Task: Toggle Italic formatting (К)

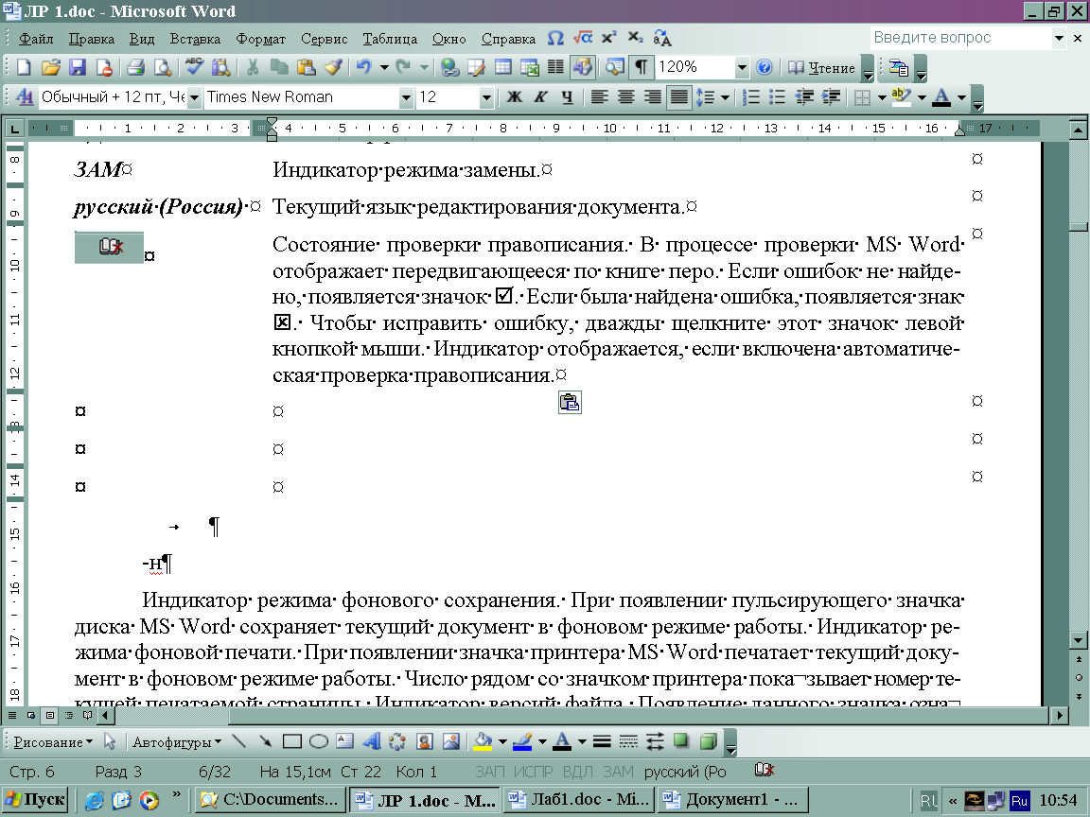Action: tap(541, 97)
